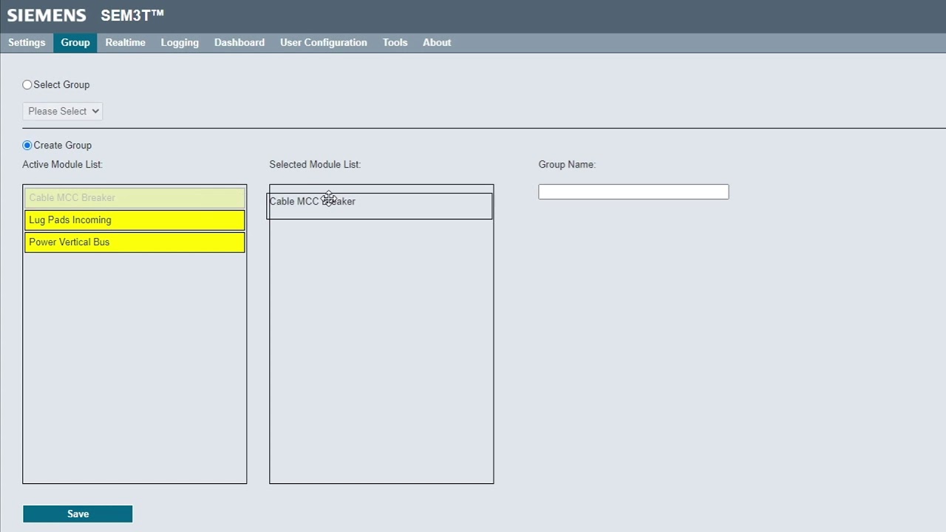This screenshot has width=946, height=532.
Task: Open the Tools tab
Action: pos(395,43)
